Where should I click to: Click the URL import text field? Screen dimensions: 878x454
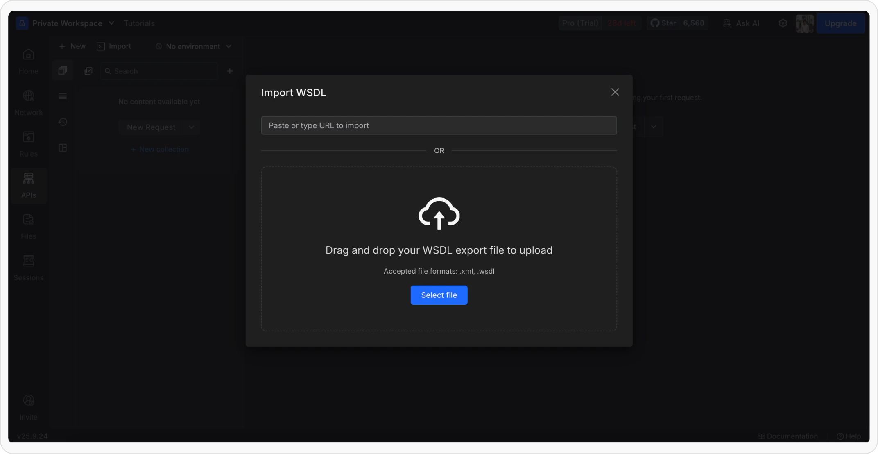pyautogui.click(x=439, y=125)
